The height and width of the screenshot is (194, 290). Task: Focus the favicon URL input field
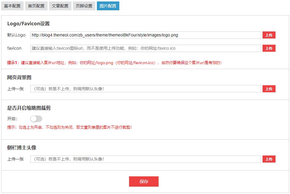(x=146, y=48)
